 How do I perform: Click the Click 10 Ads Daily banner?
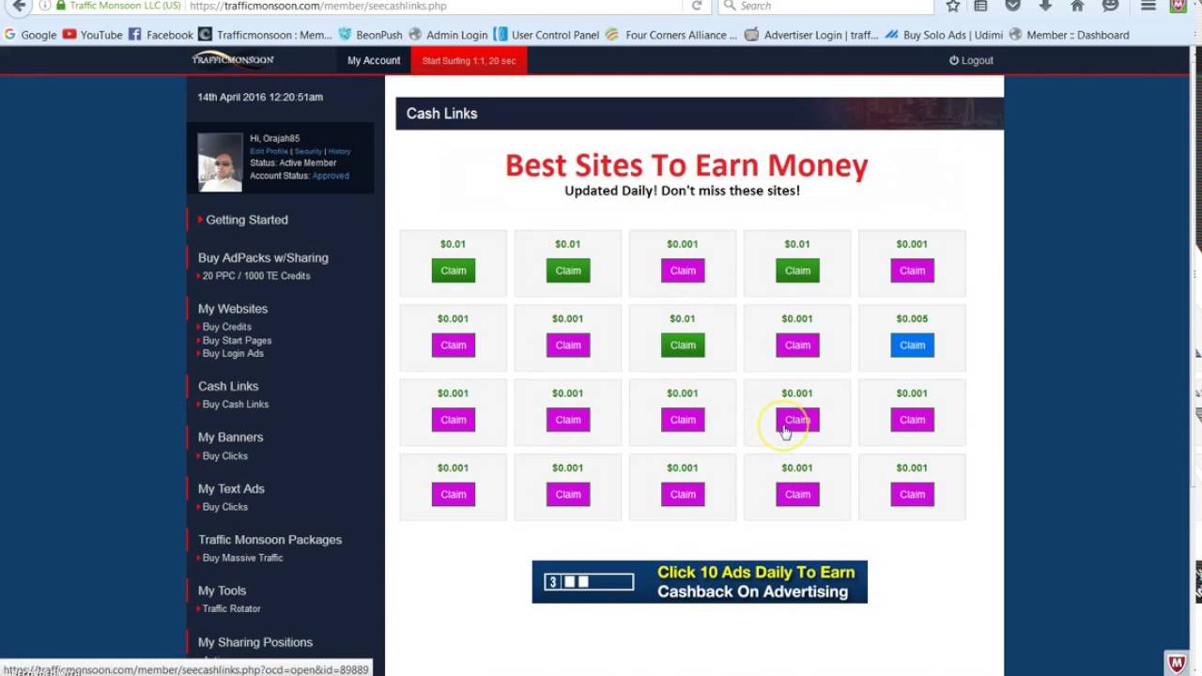pos(700,582)
